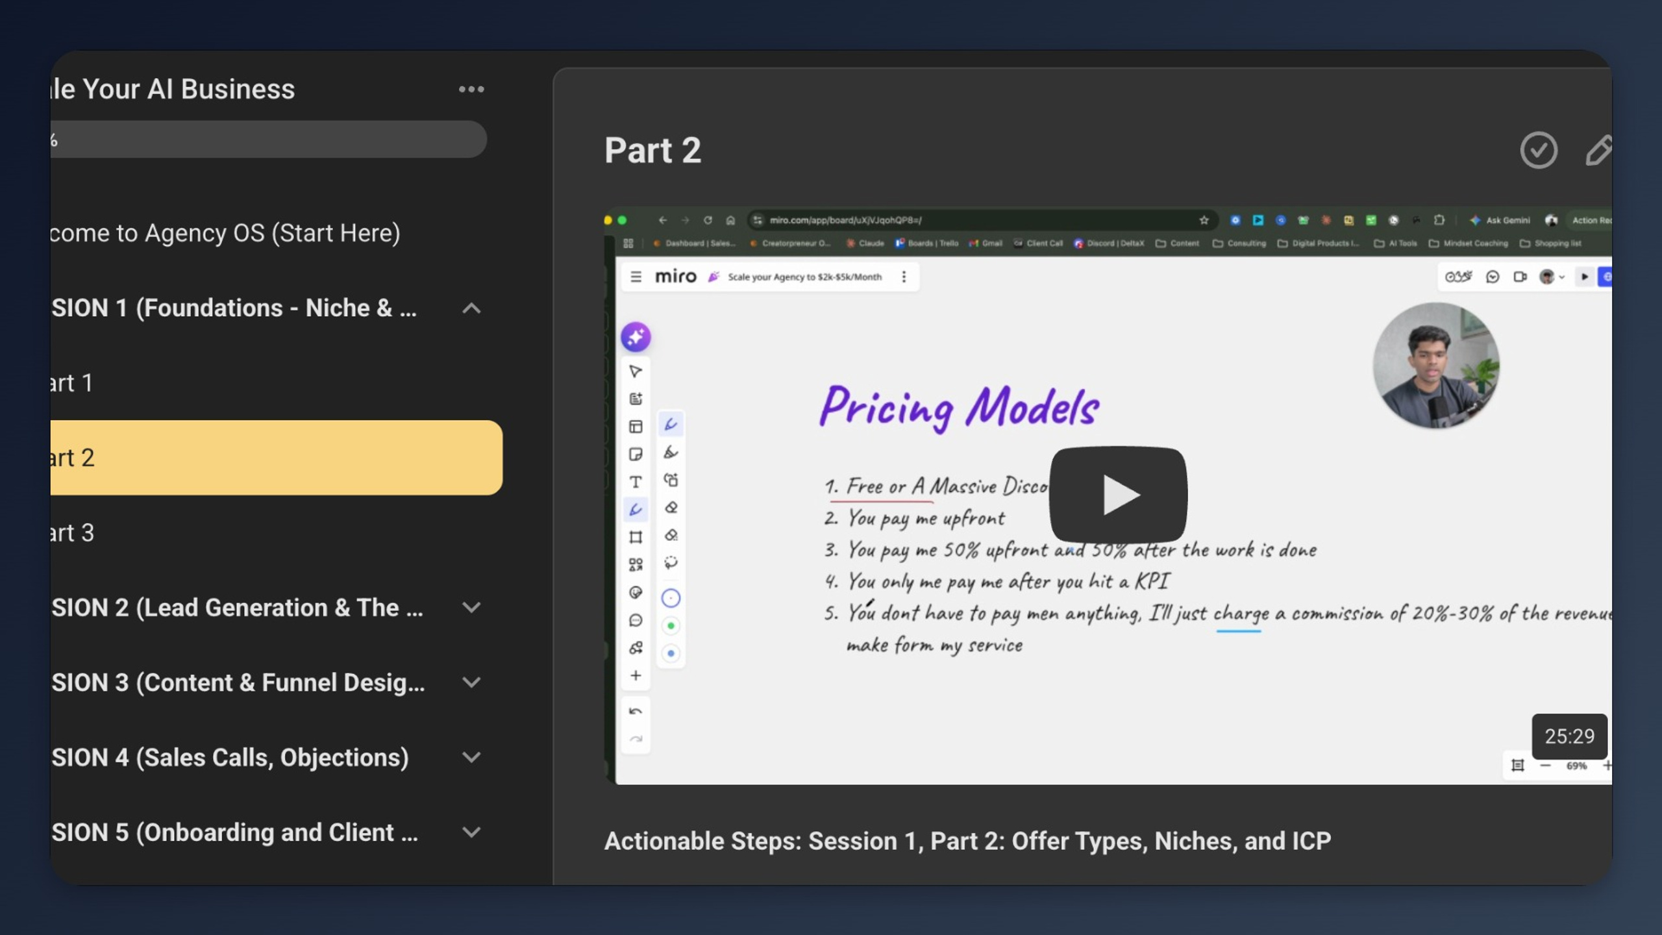Open the Agency OS (Start Here) lesson

point(225,232)
